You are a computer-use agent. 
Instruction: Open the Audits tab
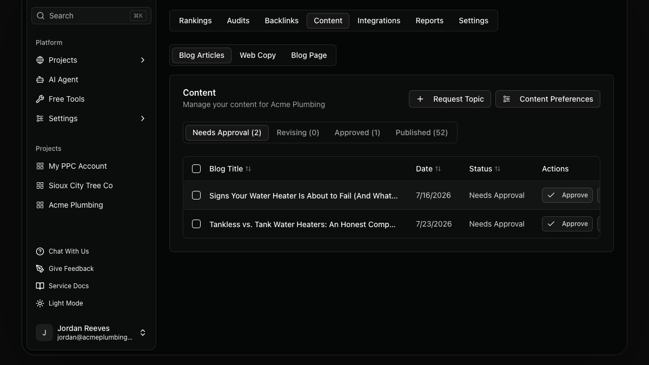(x=238, y=21)
